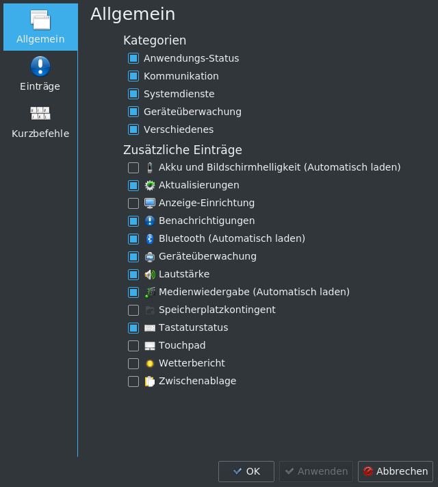Viewport: 438px width, 487px height.
Task: Disable the Benachrichtigungen checkbox
Action: pos(133,221)
